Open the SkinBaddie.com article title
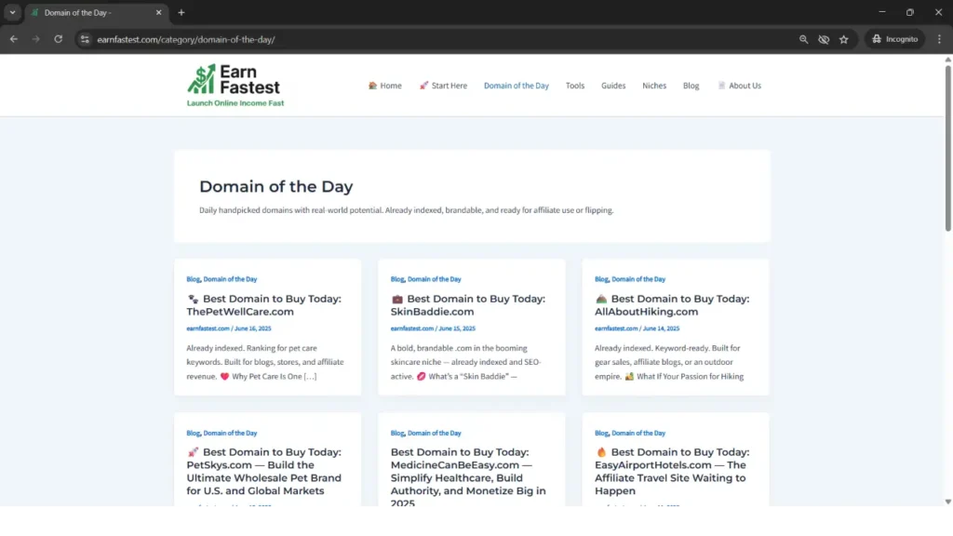The image size is (953, 536). 468,305
